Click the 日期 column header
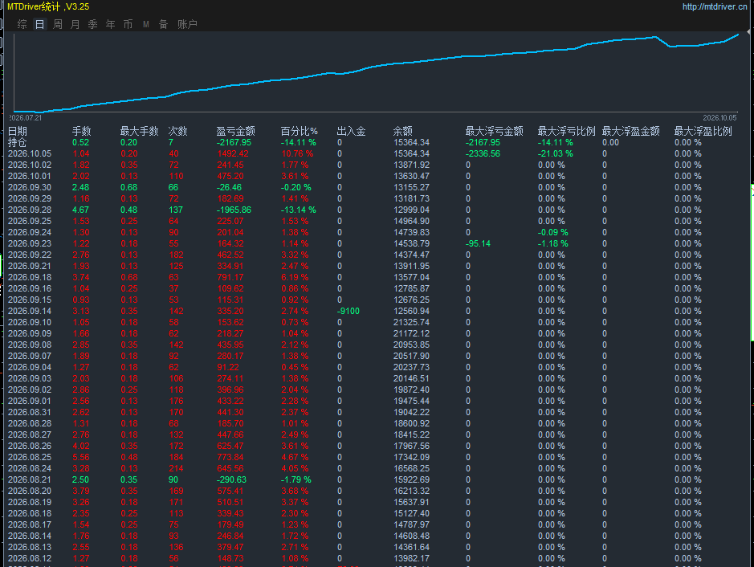Screen dimensions: 754x567 point(18,131)
